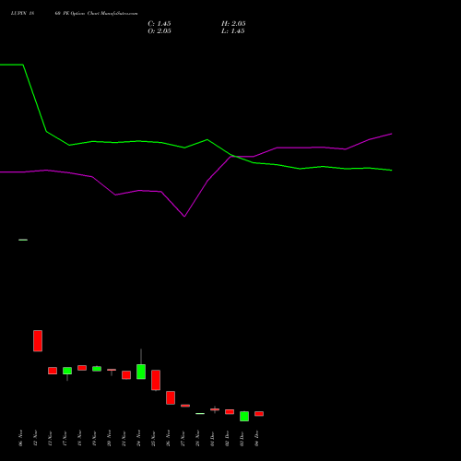461x461 pixels.
Task: Click the red candle on 21 Nov
Action: point(126,375)
